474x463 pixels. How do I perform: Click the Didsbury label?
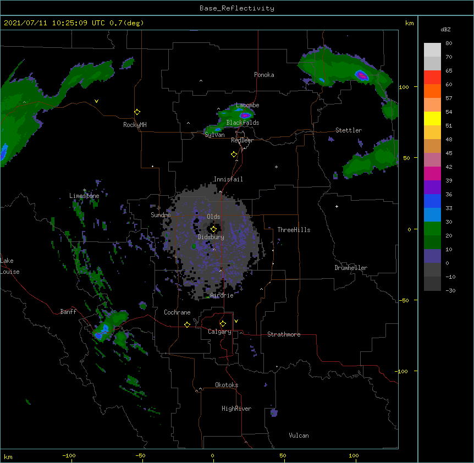tap(211, 237)
